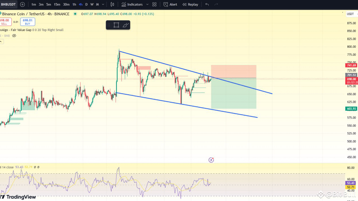The height and width of the screenshot is (201, 358).
Task: Select the candlestick chart style icon
Action: click(112, 4)
